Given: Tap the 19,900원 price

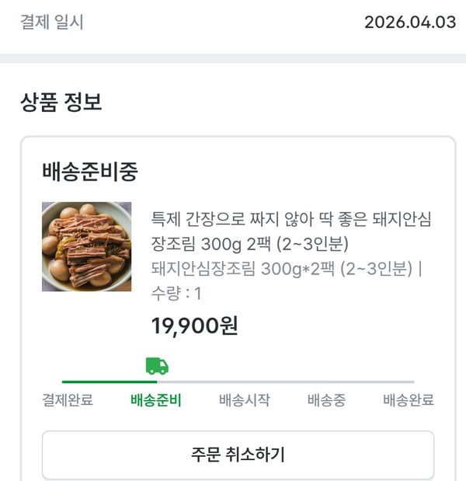Looking at the screenshot, I should coord(194,326).
